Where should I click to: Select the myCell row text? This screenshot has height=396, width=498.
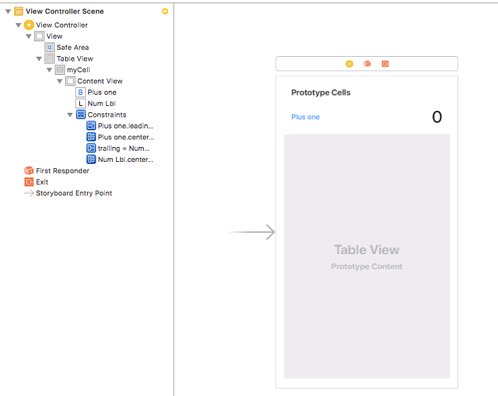pos(79,70)
